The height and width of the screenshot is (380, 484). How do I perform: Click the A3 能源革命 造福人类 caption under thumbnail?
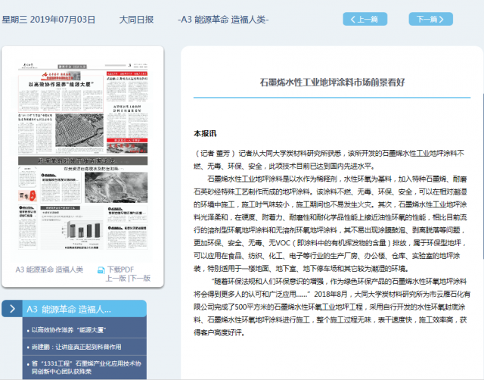click(49, 269)
